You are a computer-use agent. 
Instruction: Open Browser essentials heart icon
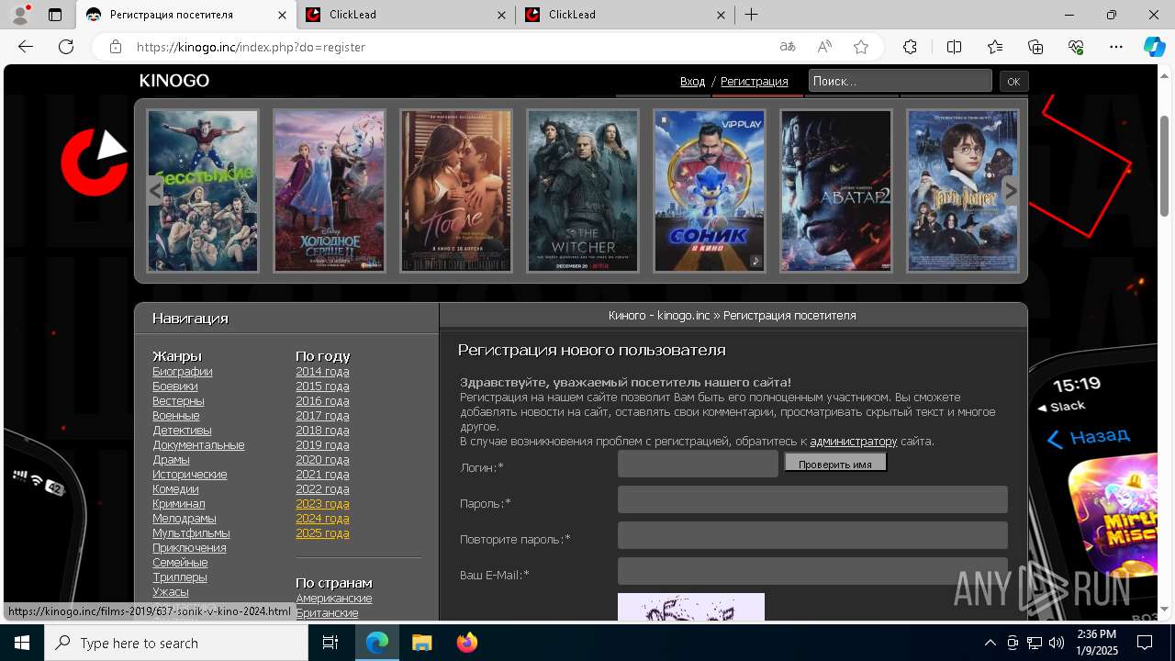point(1076,47)
